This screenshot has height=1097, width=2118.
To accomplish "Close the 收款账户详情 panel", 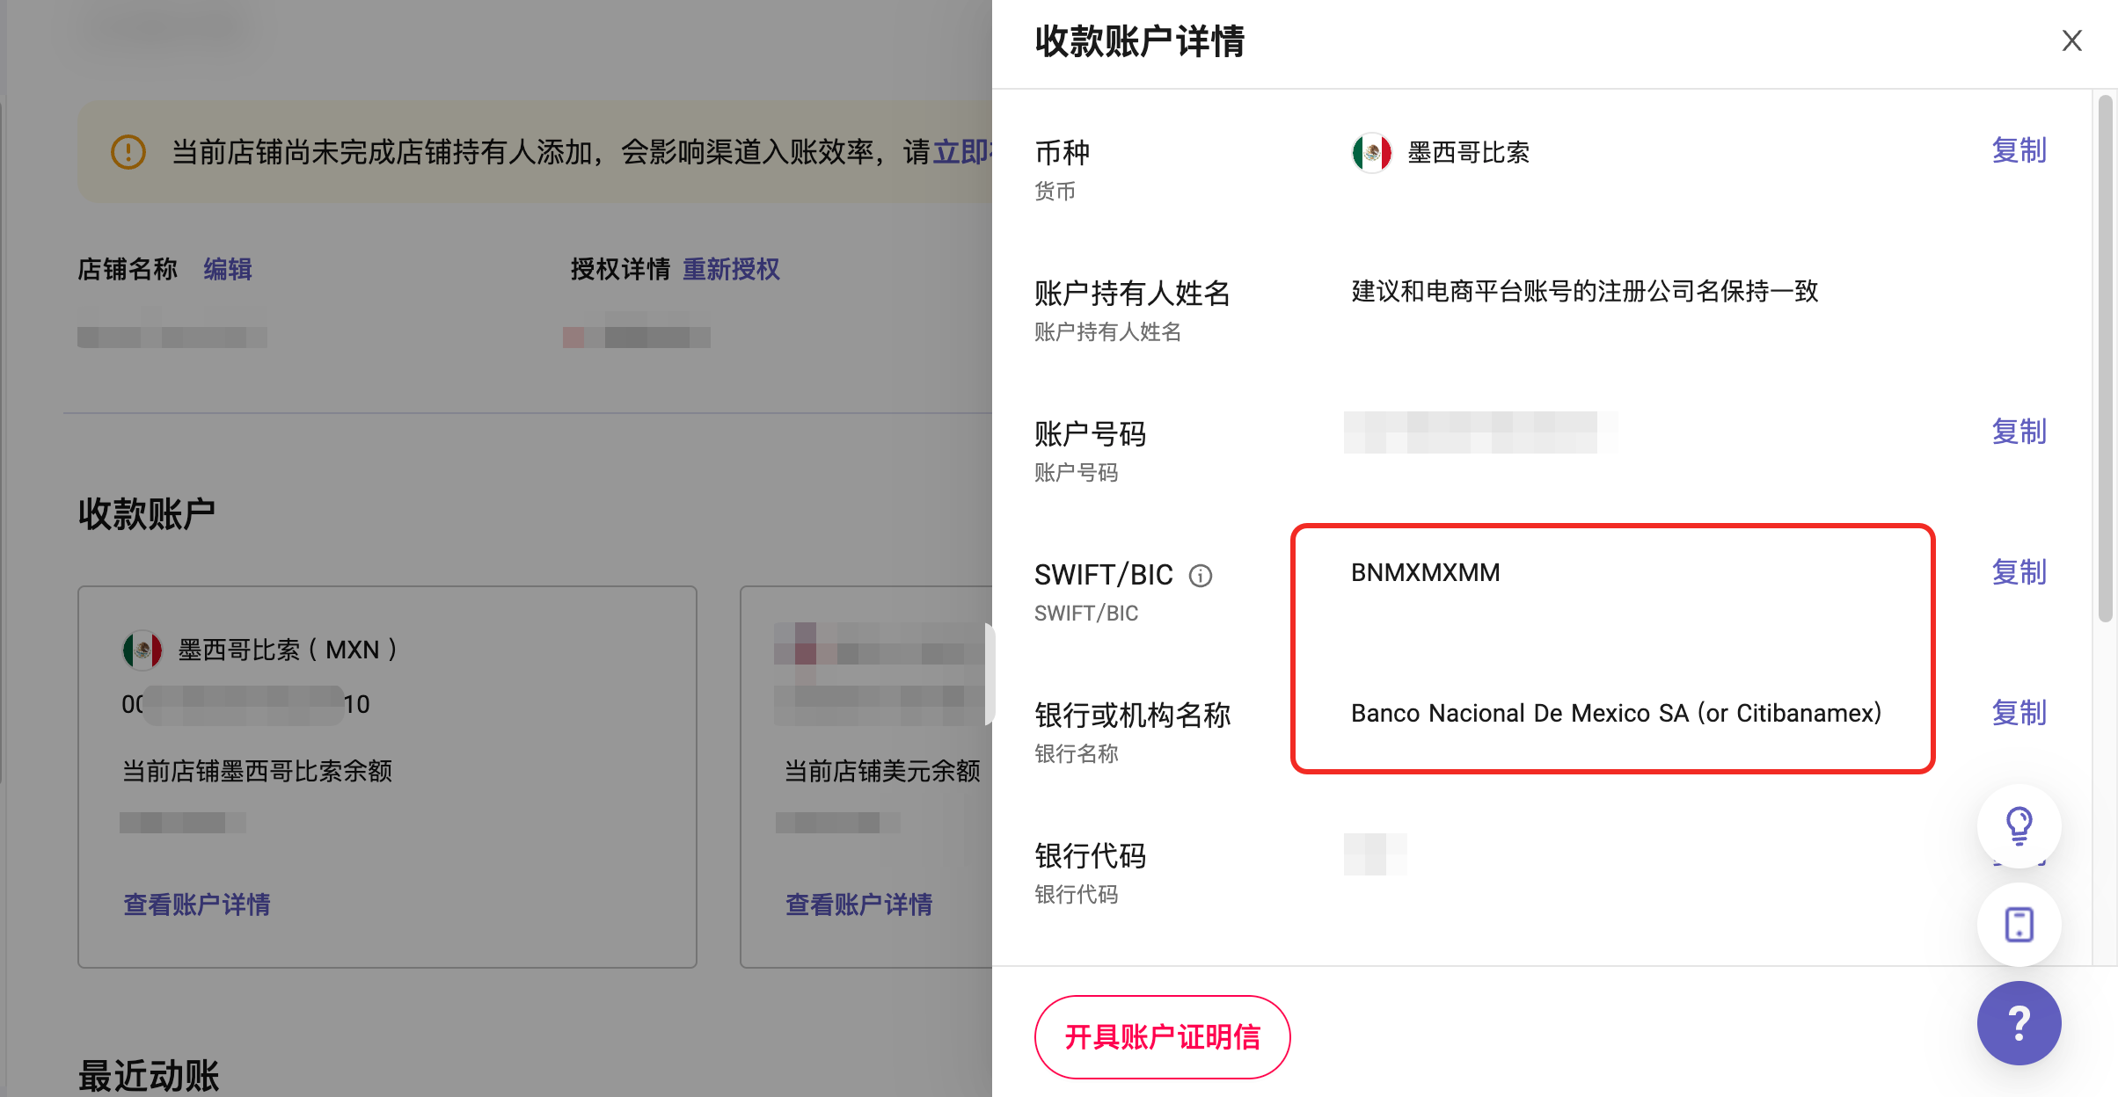I will click(x=2071, y=41).
